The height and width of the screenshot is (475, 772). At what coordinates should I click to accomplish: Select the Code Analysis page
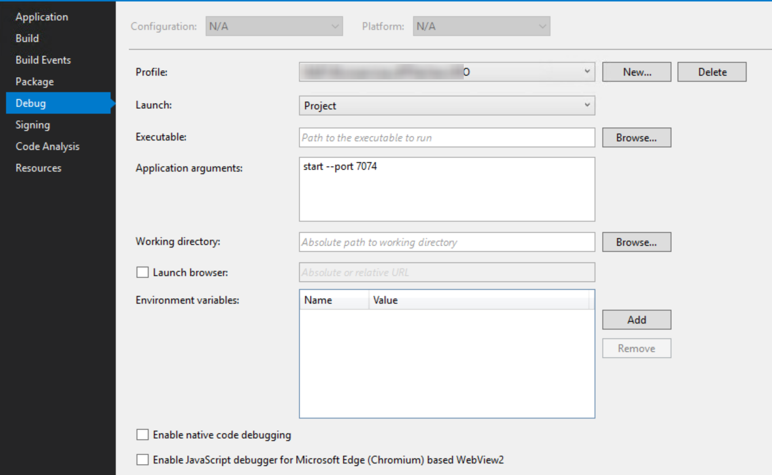(47, 146)
